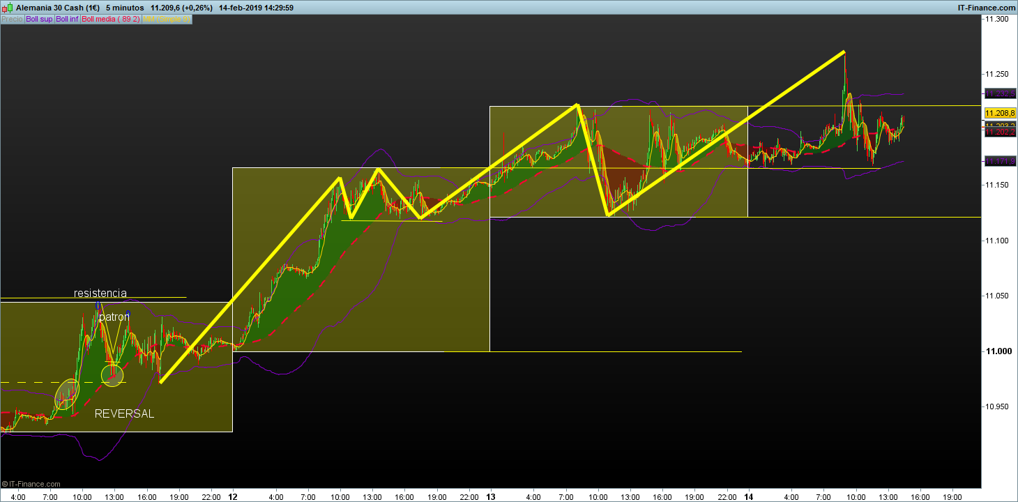Select the Boll inf indicator label

point(67,20)
